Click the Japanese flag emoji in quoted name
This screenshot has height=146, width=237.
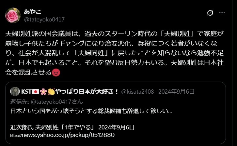36,91
